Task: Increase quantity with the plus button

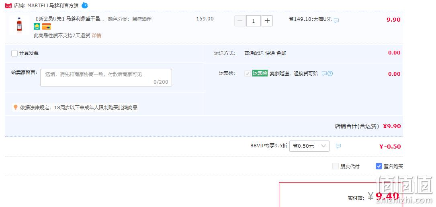Action: point(267,21)
